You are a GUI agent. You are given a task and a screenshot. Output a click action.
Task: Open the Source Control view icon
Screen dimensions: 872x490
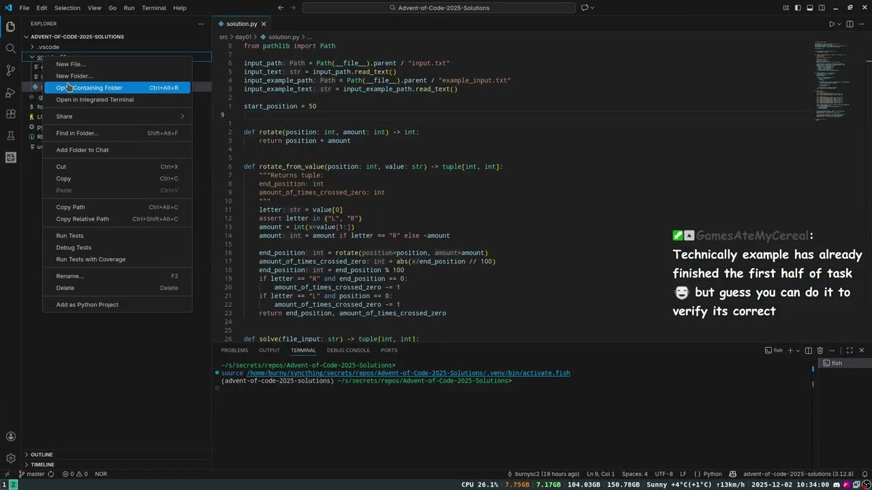pos(10,70)
